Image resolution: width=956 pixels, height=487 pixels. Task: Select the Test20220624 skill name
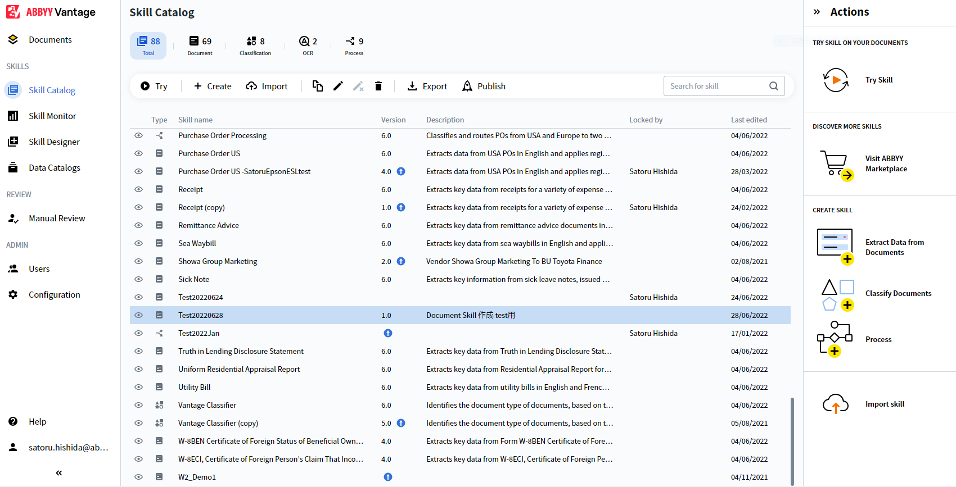click(201, 297)
